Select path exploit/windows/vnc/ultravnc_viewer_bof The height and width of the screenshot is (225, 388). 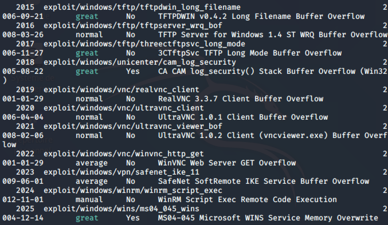pos(133,126)
